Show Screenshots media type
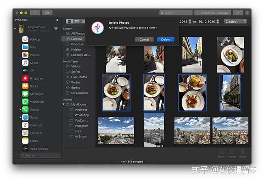Screen dimensions: 264x181 (x=77, y=93)
